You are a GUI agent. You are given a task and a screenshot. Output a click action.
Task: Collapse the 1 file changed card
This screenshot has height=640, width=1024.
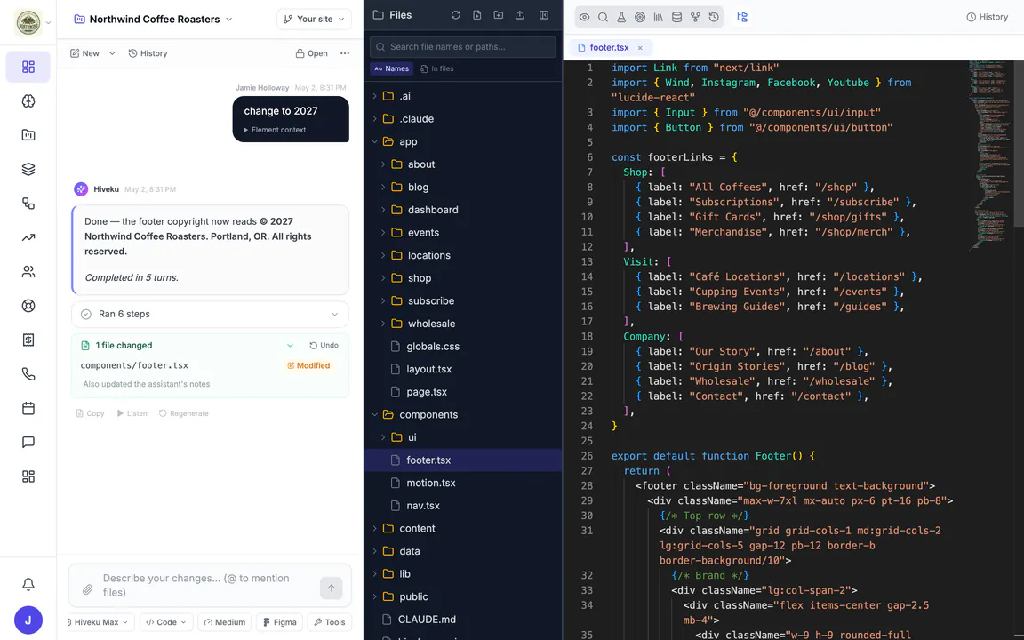coord(290,346)
